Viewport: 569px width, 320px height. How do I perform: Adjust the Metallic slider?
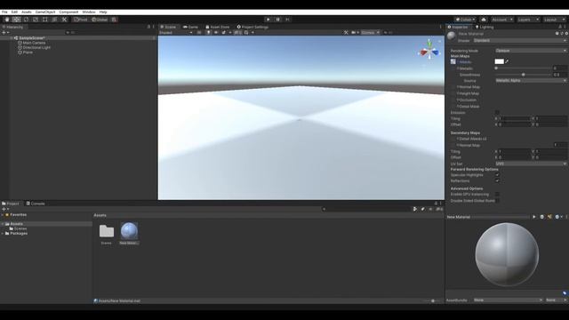point(524,68)
